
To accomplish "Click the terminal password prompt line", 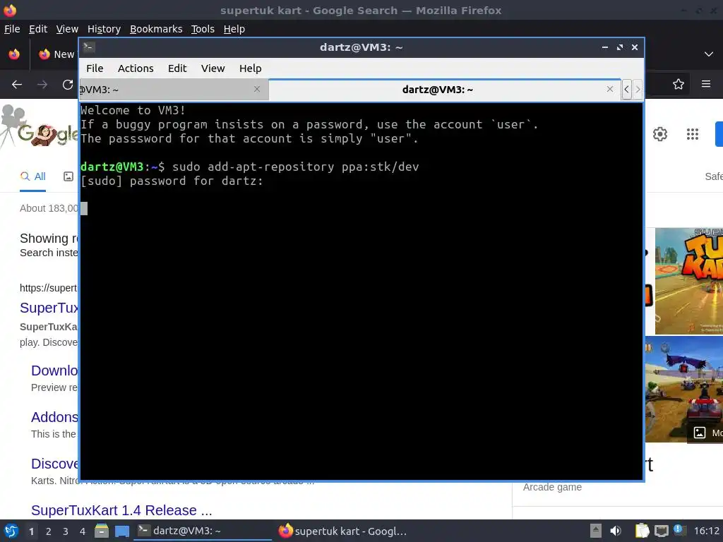I will coord(172,181).
